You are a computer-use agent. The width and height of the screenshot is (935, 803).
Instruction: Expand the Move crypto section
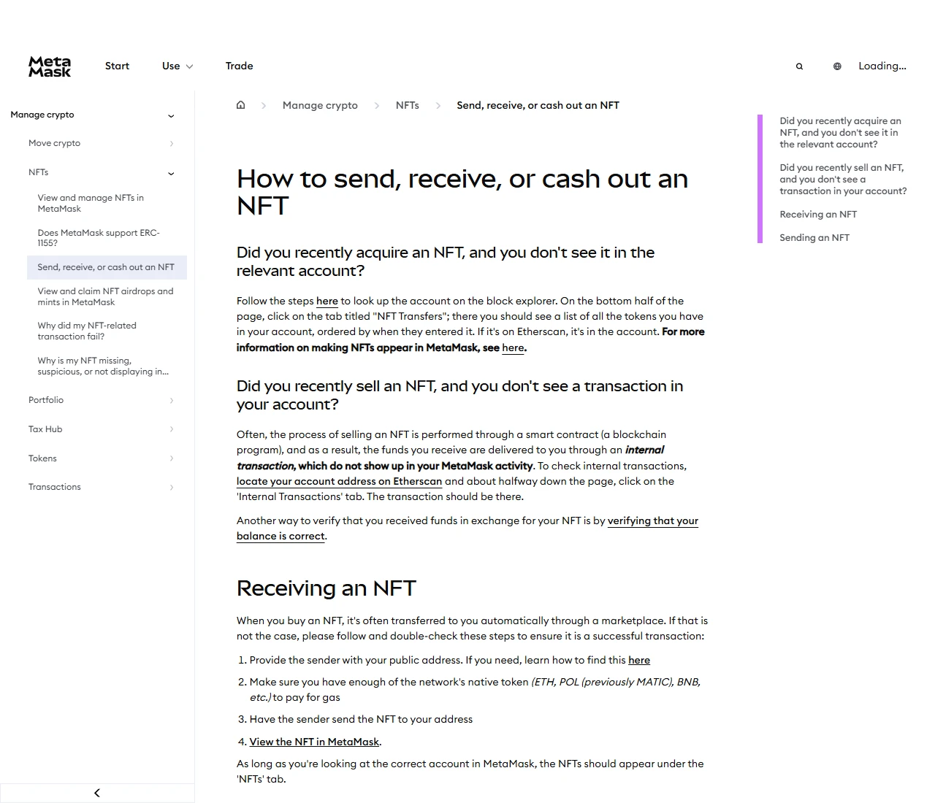tap(101, 143)
